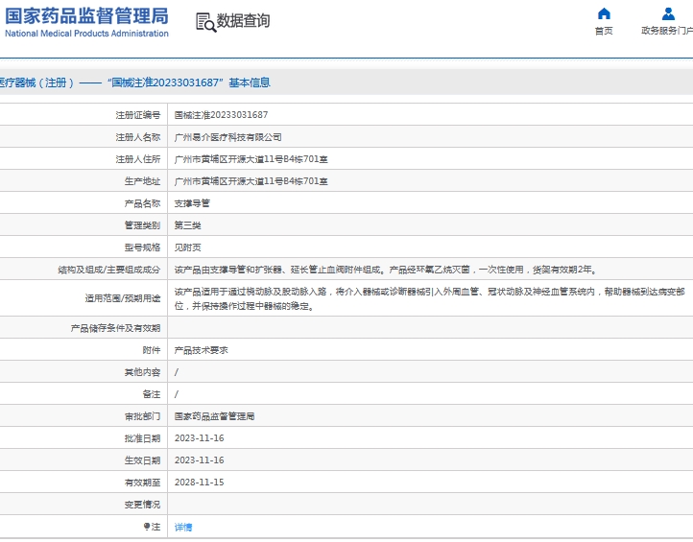Click the 有效期至 field label

tap(142, 483)
